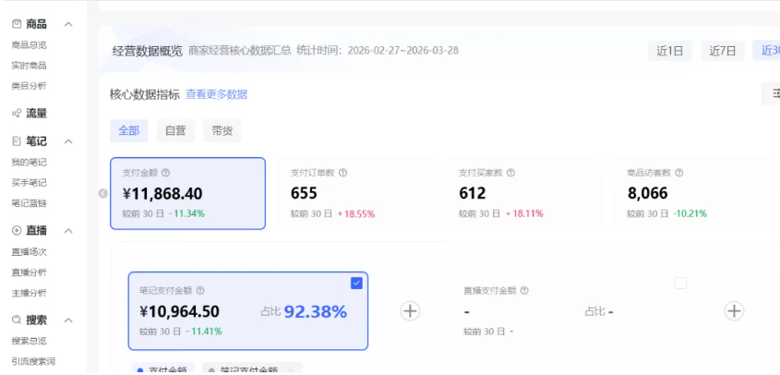The image size is (780, 375).
Task: Select the 近7日 time range button
Action: (722, 52)
